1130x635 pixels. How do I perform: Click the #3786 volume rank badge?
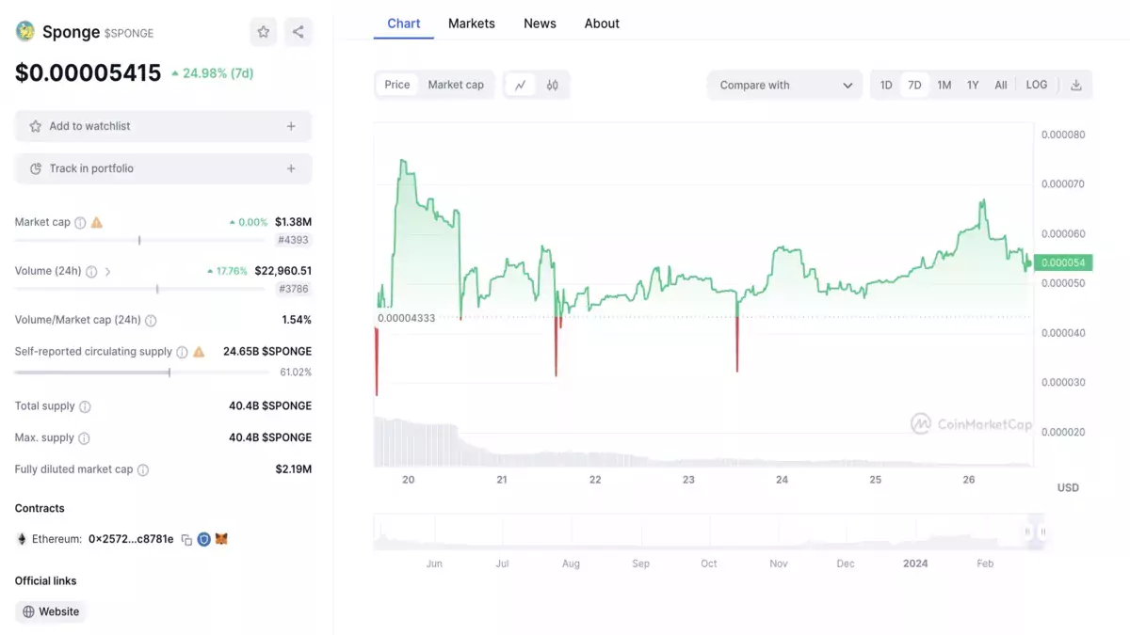pyautogui.click(x=294, y=289)
